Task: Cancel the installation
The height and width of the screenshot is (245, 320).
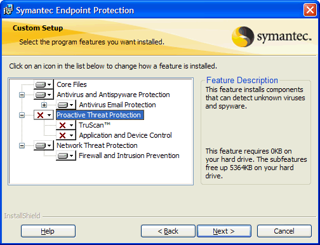Action: [x=284, y=231]
